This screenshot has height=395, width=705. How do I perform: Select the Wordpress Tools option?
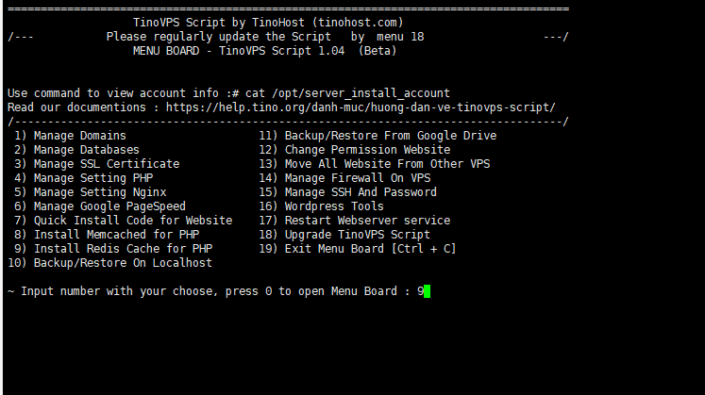pyautogui.click(x=322, y=206)
